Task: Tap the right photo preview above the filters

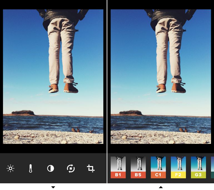Action: pyautogui.click(x=161, y=77)
